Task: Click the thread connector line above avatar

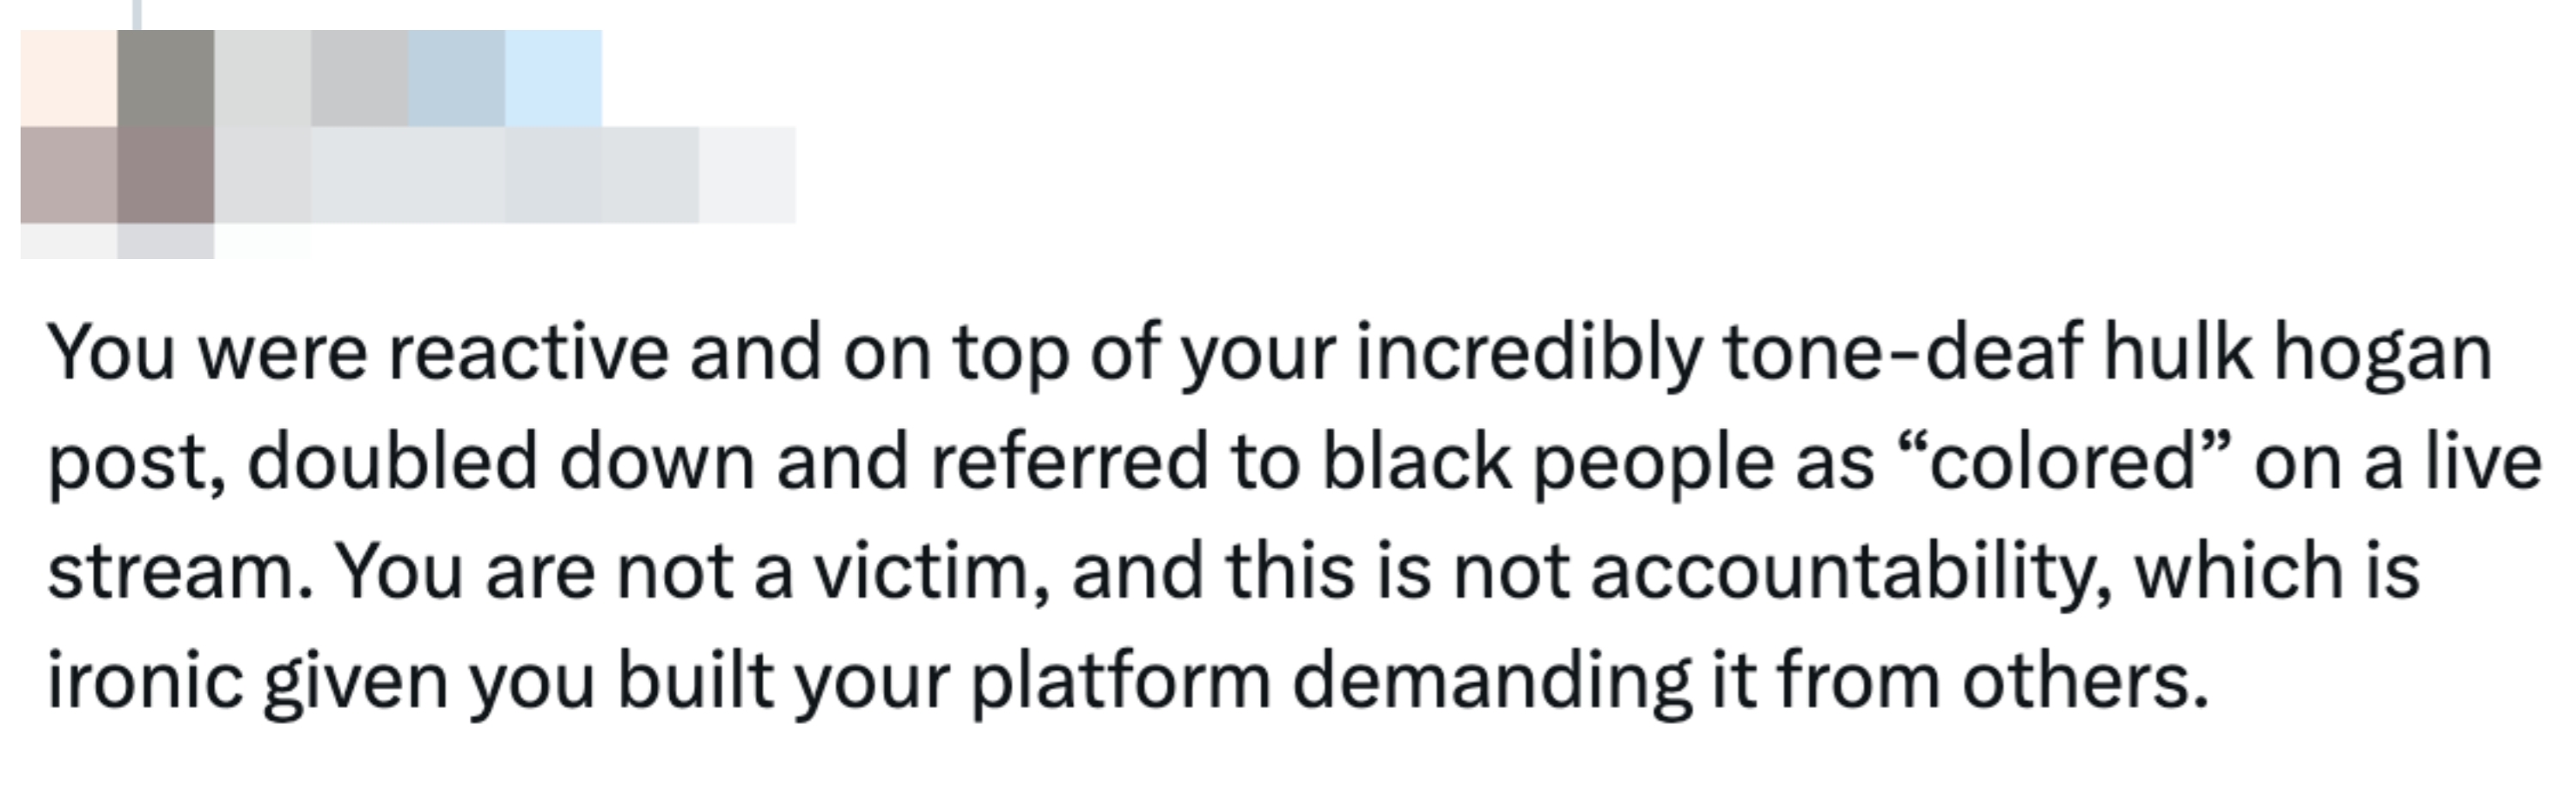Action: point(137,12)
